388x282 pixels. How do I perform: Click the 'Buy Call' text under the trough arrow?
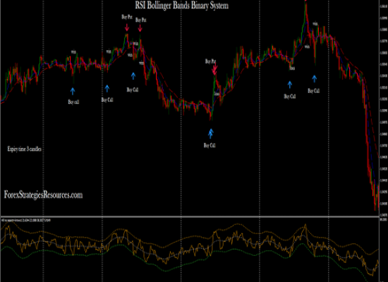pos(210,145)
